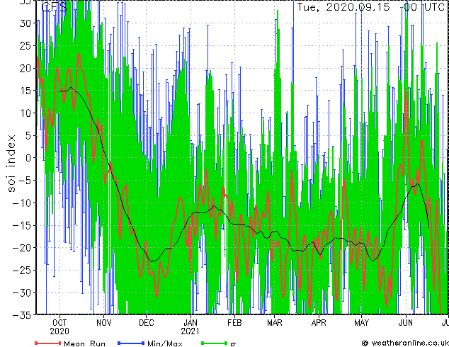Click the 'DEC' x-axis label
The image size is (449, 347).
point(147,323)
